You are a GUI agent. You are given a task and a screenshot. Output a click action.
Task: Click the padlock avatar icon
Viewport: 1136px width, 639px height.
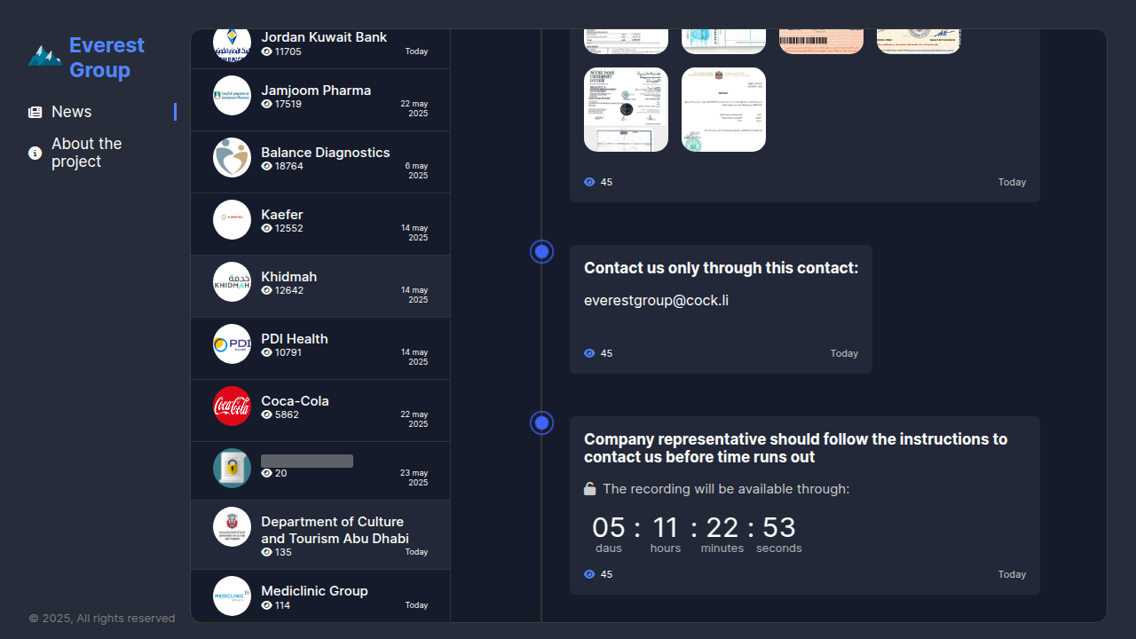point(232,469)
